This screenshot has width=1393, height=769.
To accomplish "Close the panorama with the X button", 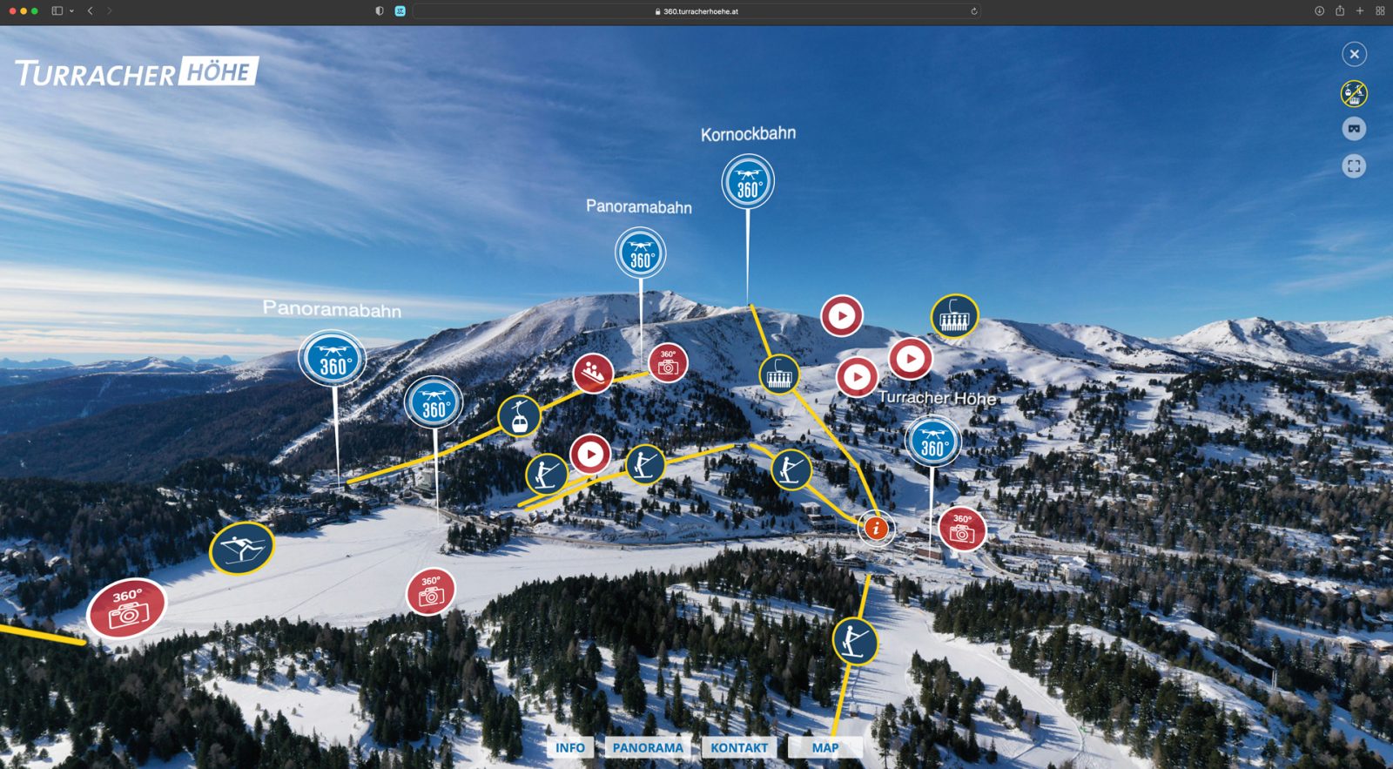I will coord(1354,54).
